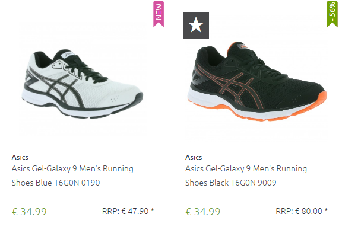Click the RRP € 47.90 strikethrough price
This screenshot has height=239, width=342.
[128, 211]
